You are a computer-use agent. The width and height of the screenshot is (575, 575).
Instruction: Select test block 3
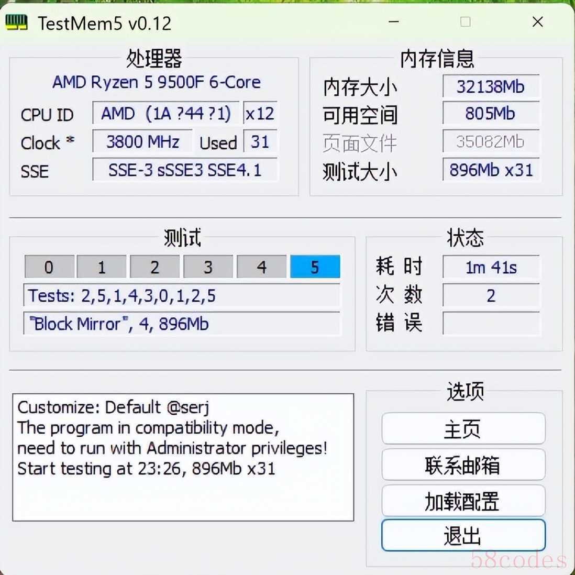pyautogui.click(x=208, y=267)
